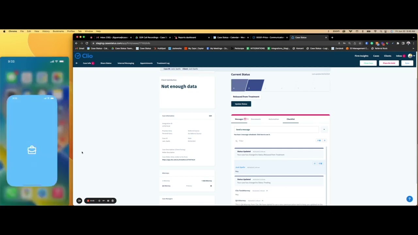The image size is (418, 235).
Task: Delete the recording with the trash icon
Action: click(113, 201)
